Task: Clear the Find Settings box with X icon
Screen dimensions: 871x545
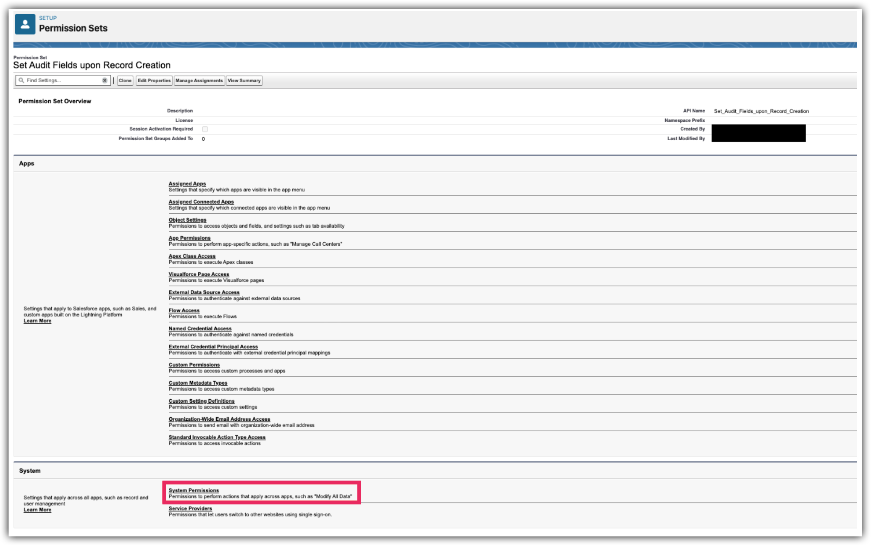Action: click(x=105, y=80)
